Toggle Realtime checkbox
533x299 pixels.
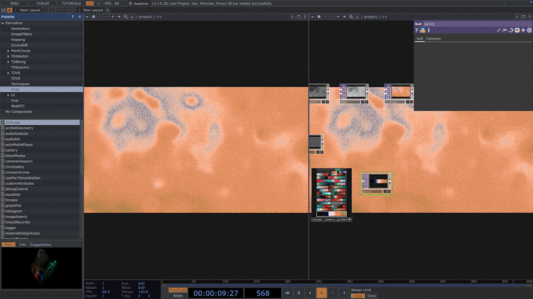pyautogui.click(x=131, y=3)
